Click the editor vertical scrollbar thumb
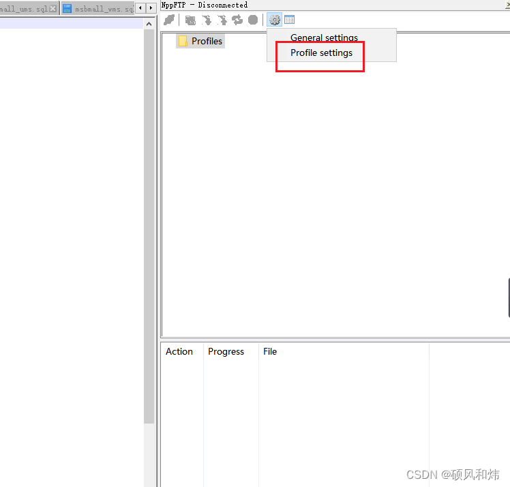The height and width of the screenshot is (487, 510). pyautogui.click(x=149, y=226)
